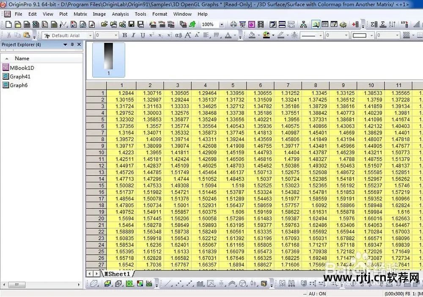Image resolution: width=423 pixels, height=297 pixels.
Task: Select the MSheet1 tab
Action: (118, 274)
